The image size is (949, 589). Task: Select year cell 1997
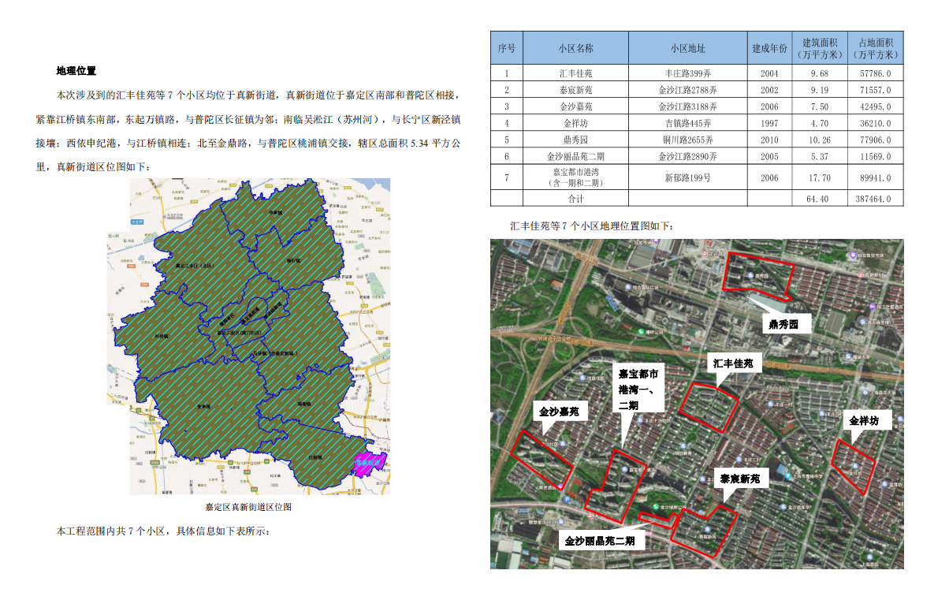click(769, 123)
